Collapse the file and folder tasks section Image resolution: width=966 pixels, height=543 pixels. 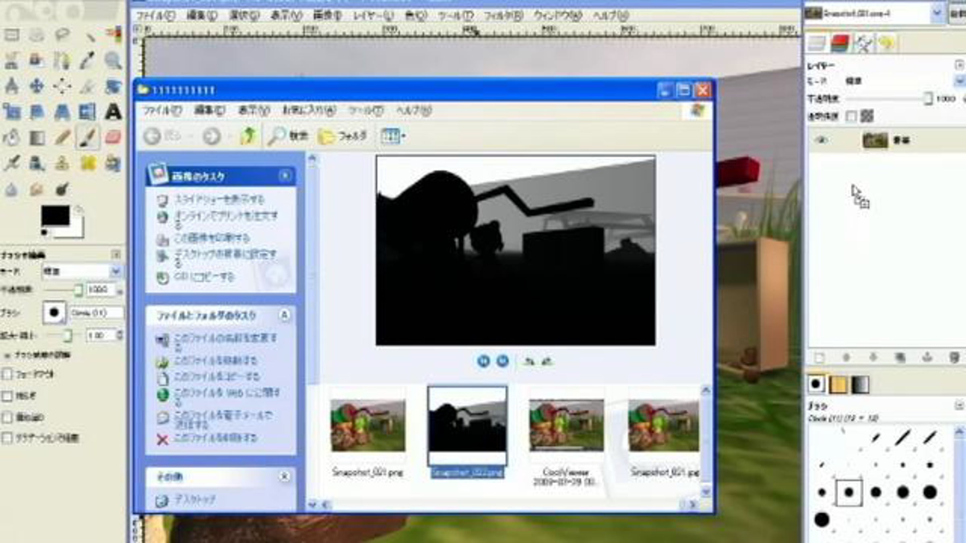(285, 315)
